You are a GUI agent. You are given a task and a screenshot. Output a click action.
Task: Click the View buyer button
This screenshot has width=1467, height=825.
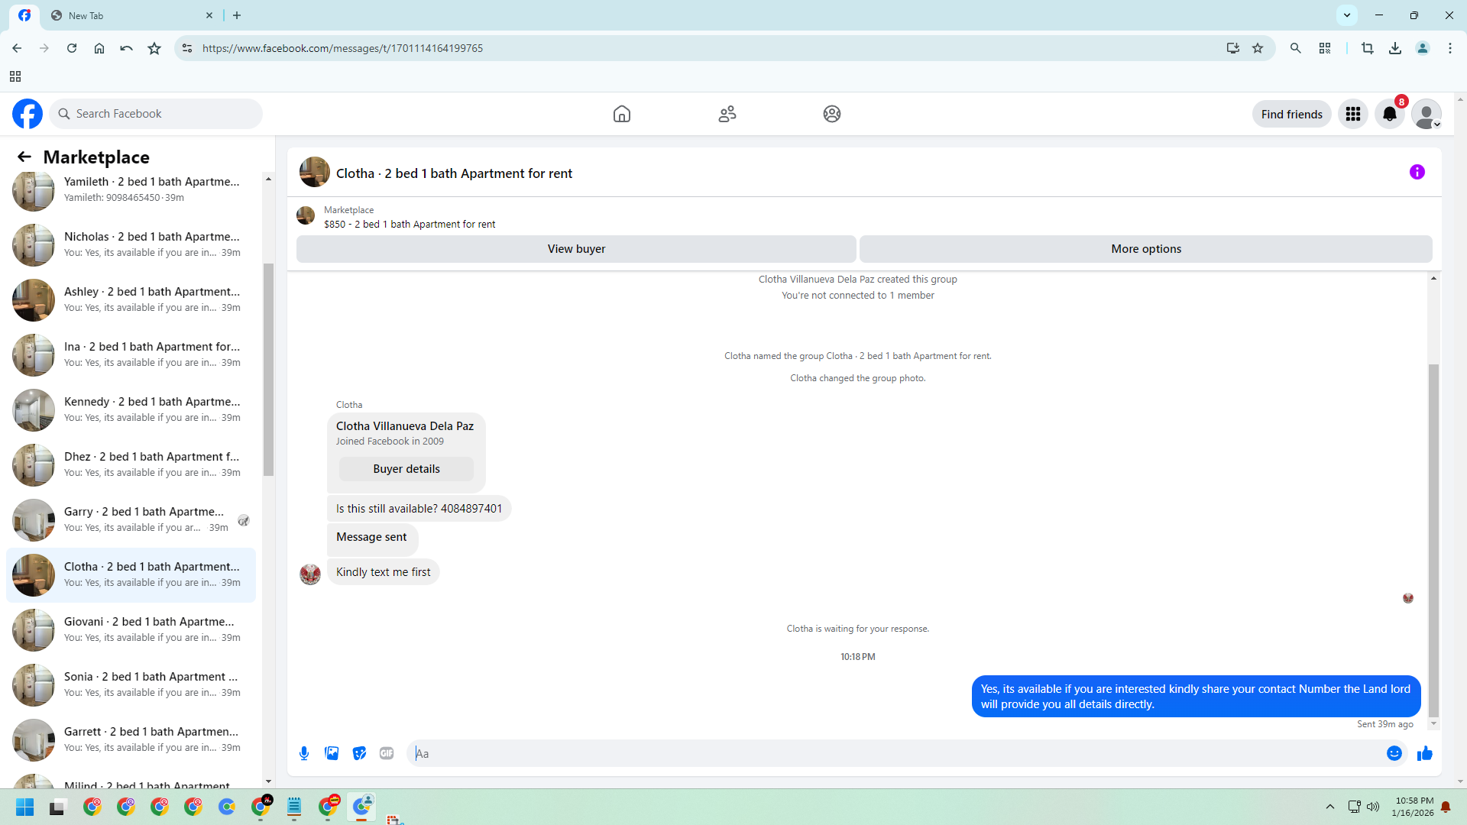tap(576, 249)
